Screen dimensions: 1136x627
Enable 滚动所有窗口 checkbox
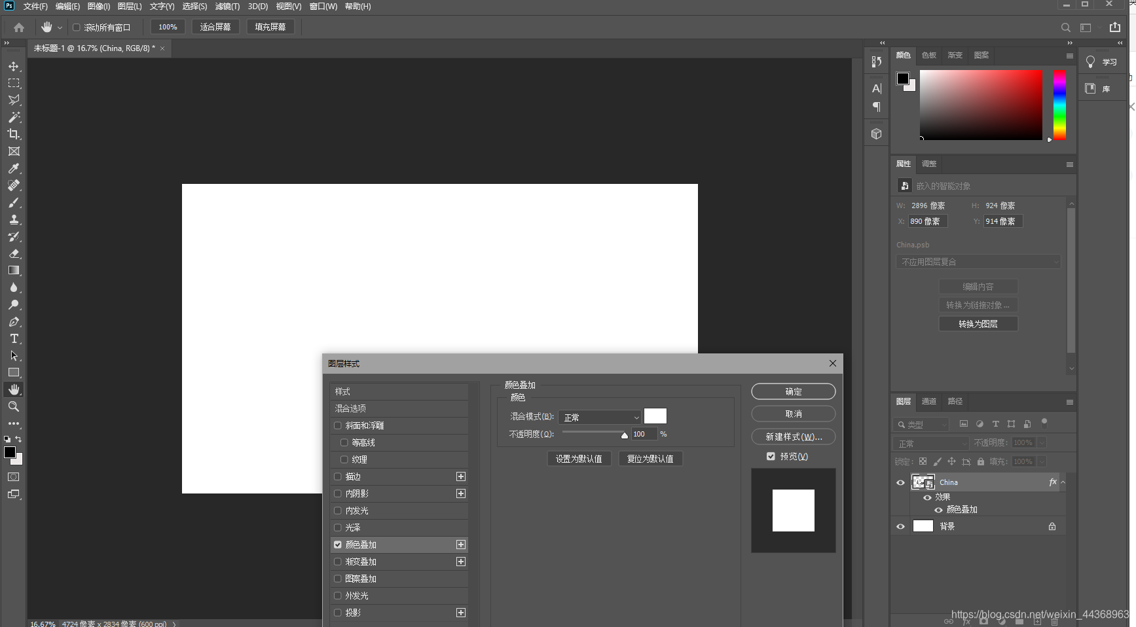coord(76,27)
